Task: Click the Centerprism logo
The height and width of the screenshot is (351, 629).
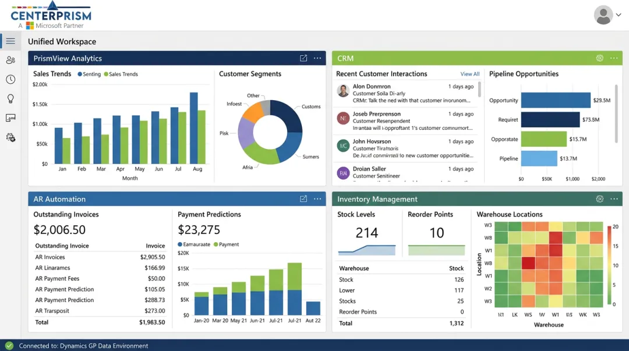Action: (51, 15)
